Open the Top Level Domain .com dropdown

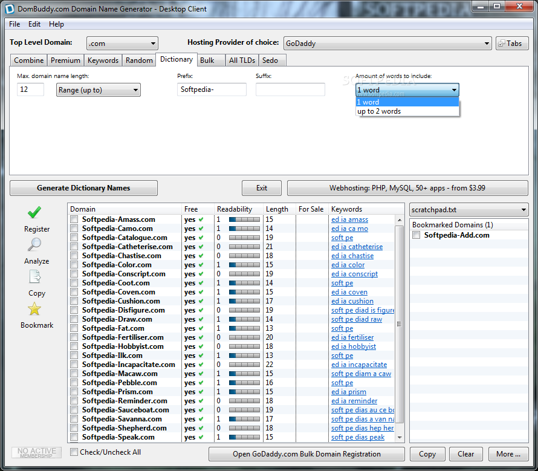(122, 44)
